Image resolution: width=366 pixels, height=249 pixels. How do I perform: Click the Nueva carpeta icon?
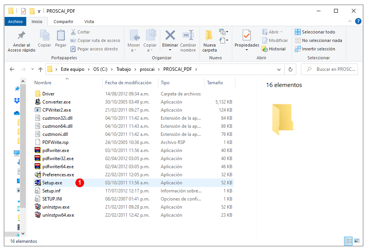209,35
